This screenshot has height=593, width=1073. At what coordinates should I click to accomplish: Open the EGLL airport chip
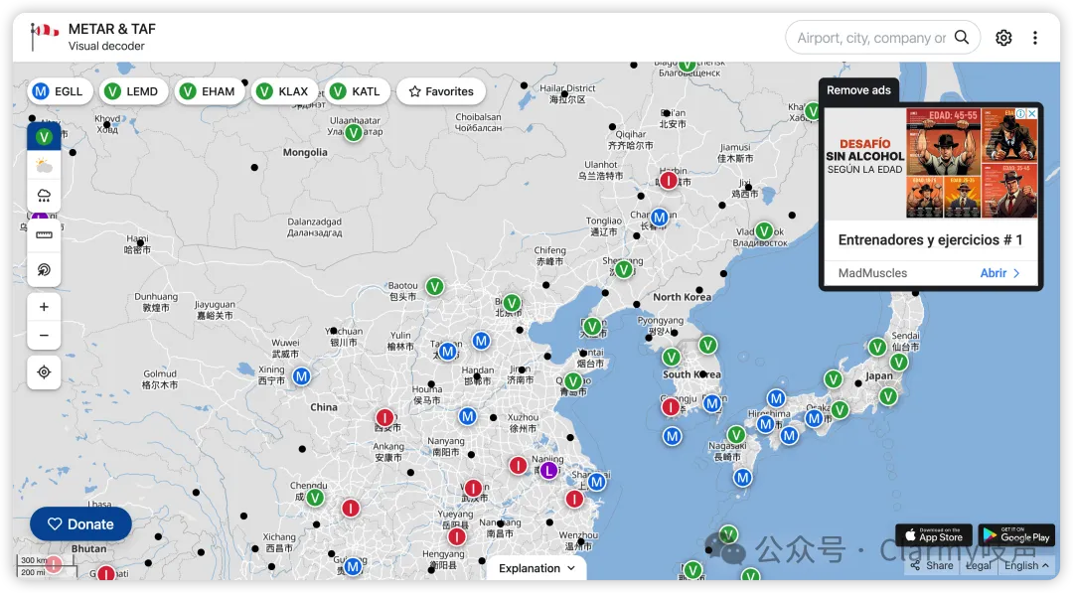(60, 91)
